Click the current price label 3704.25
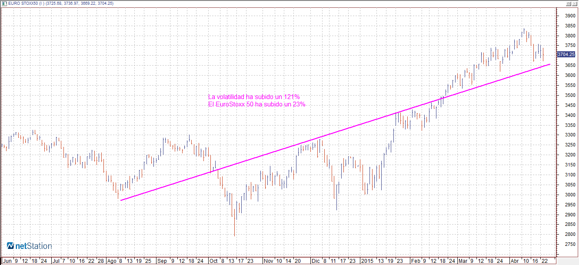This screenshot has height=265, width=579. [567, 54]
